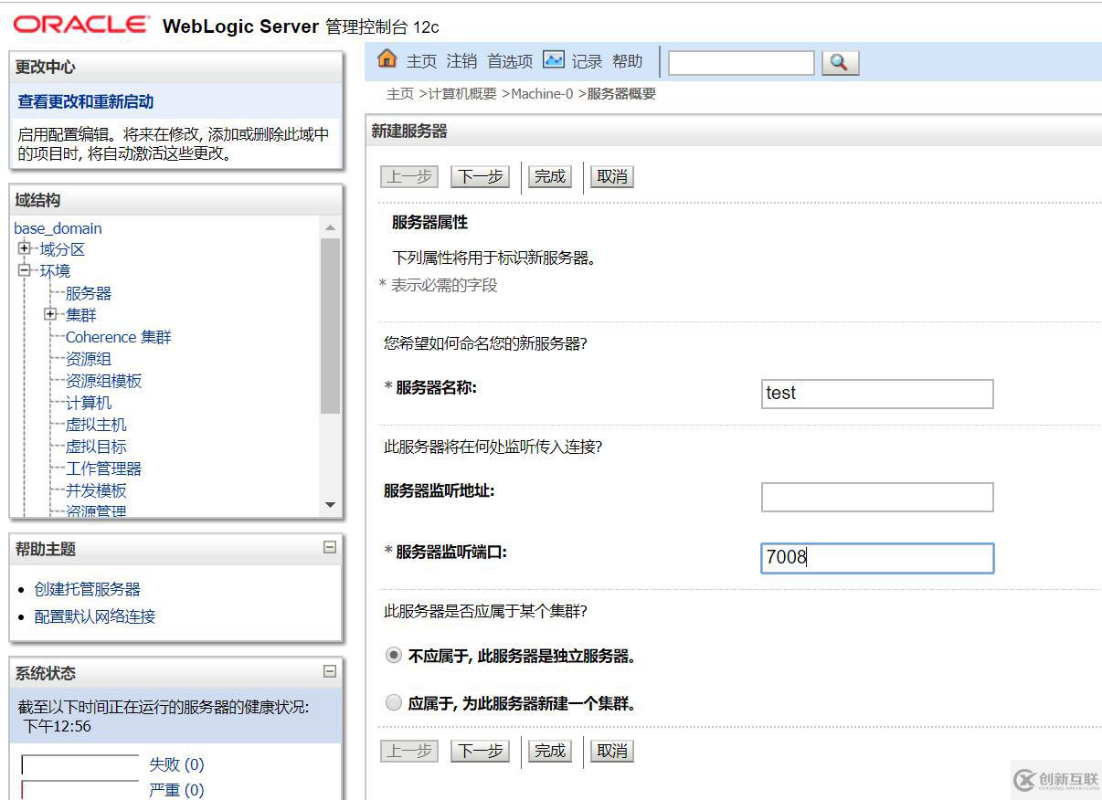Expand the 集群 tree node

pos(49,315)
